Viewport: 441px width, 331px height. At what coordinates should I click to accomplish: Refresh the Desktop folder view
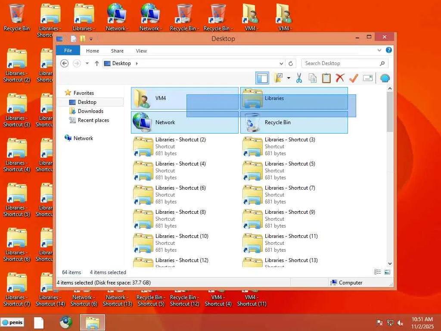pyautogui.click(x=291, y=64)
